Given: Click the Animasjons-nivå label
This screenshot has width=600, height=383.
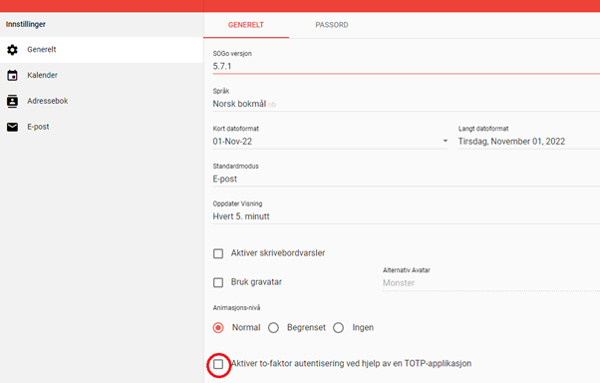Looking at the screenshot, I should [x=236, y=308].
